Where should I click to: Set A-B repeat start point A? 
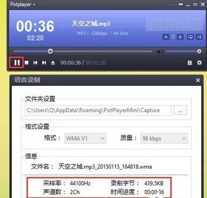(x=166, y=37)
